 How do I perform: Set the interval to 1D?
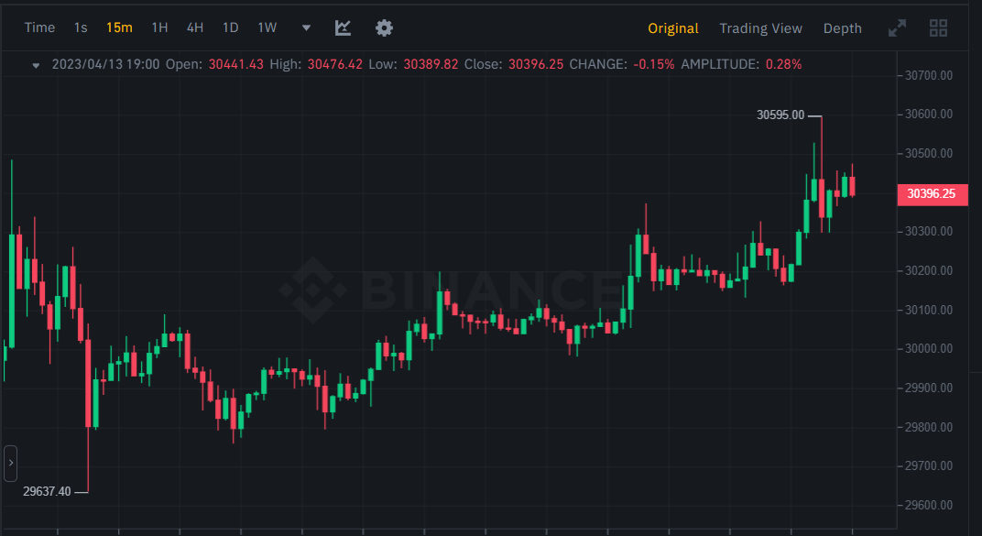coord(231,27)
